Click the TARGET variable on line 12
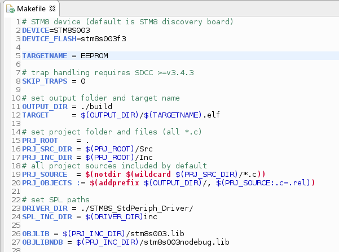Screen dimensions: 339x252 pyautogui.click(x=36, y=115)
